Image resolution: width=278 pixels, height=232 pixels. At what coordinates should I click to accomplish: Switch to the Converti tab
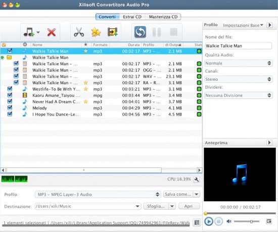(x=107, y=17)
